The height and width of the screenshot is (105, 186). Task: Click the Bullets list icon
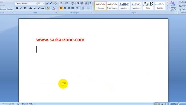61,3
